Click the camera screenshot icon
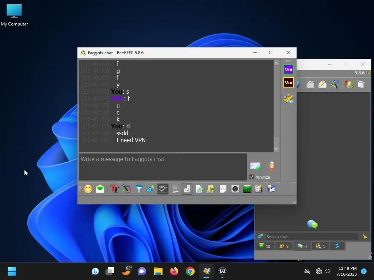This screenshot has width=374, height=280. click(235, 189)
